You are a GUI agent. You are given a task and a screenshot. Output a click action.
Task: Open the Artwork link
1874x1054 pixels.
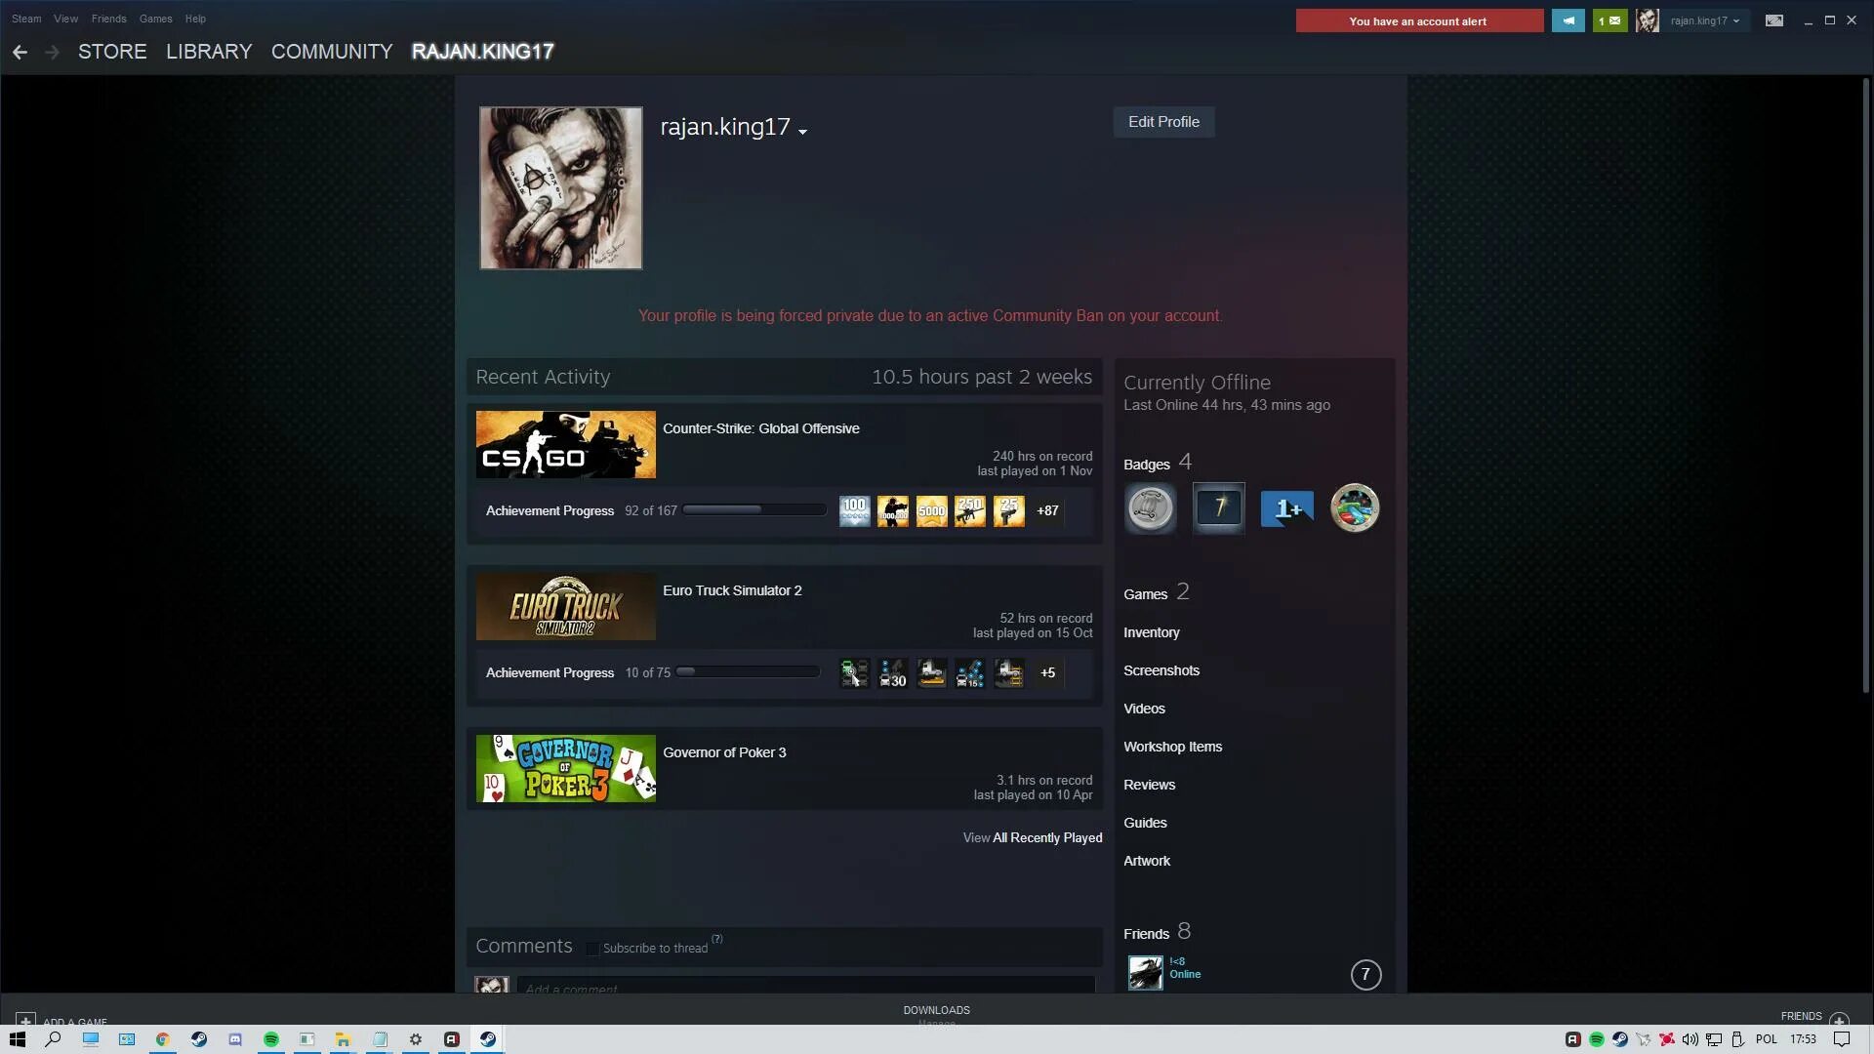click(1147, 861)
